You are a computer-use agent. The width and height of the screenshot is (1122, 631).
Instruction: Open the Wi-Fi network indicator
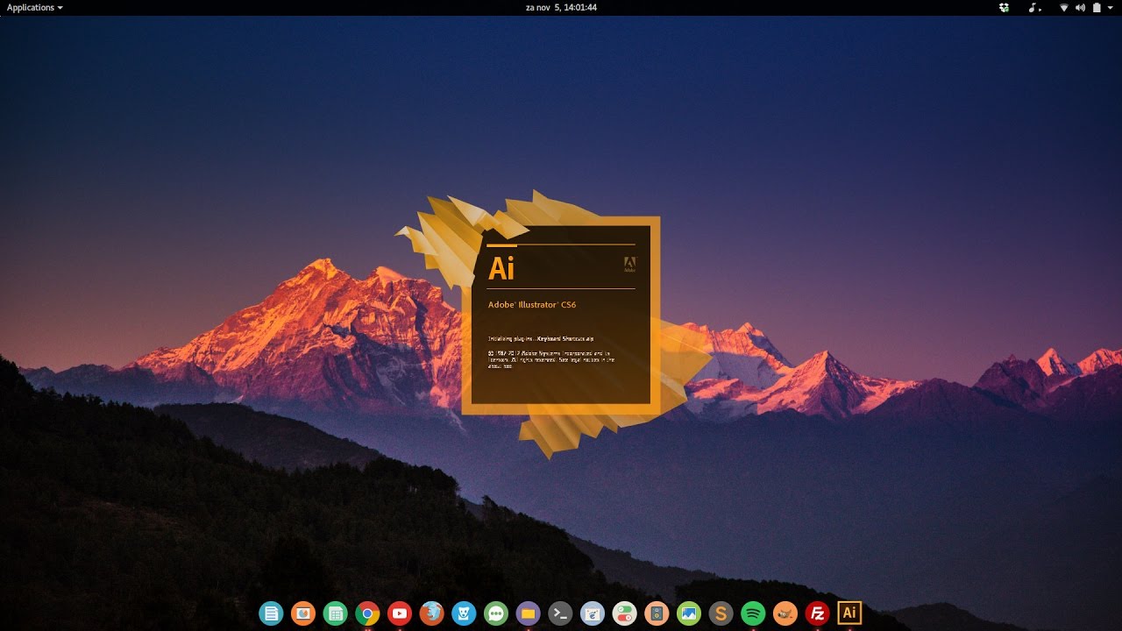coord(1064,7)
